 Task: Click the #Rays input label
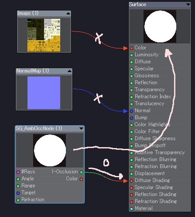pos(28,172)
